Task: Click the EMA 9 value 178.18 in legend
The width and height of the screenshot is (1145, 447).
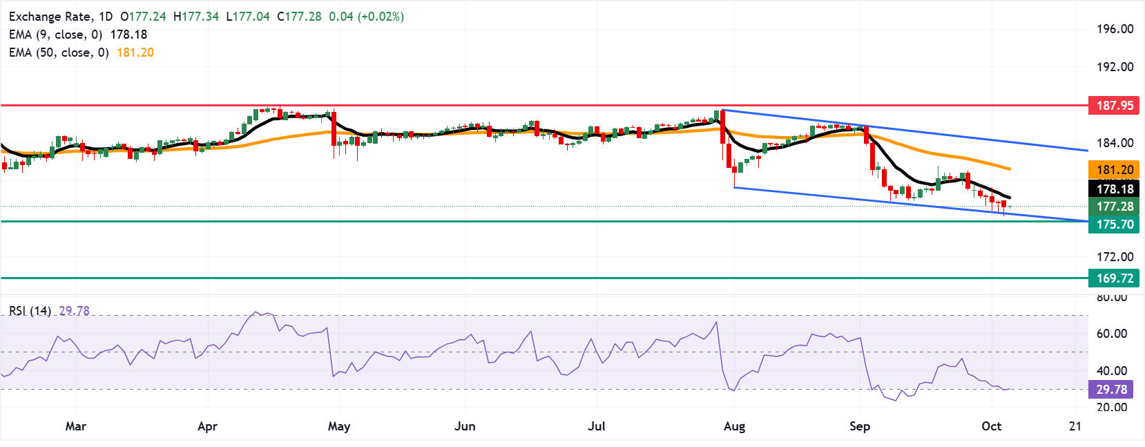Action: 128,35
